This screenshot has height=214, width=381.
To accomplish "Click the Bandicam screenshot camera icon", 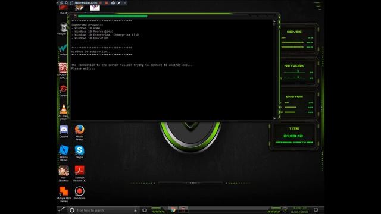I will (113, 3).
